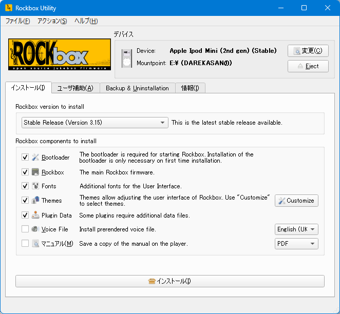Click the Plugin Data joystick icon
This screenshot has width=340, height=314.
tap(35, 215)
